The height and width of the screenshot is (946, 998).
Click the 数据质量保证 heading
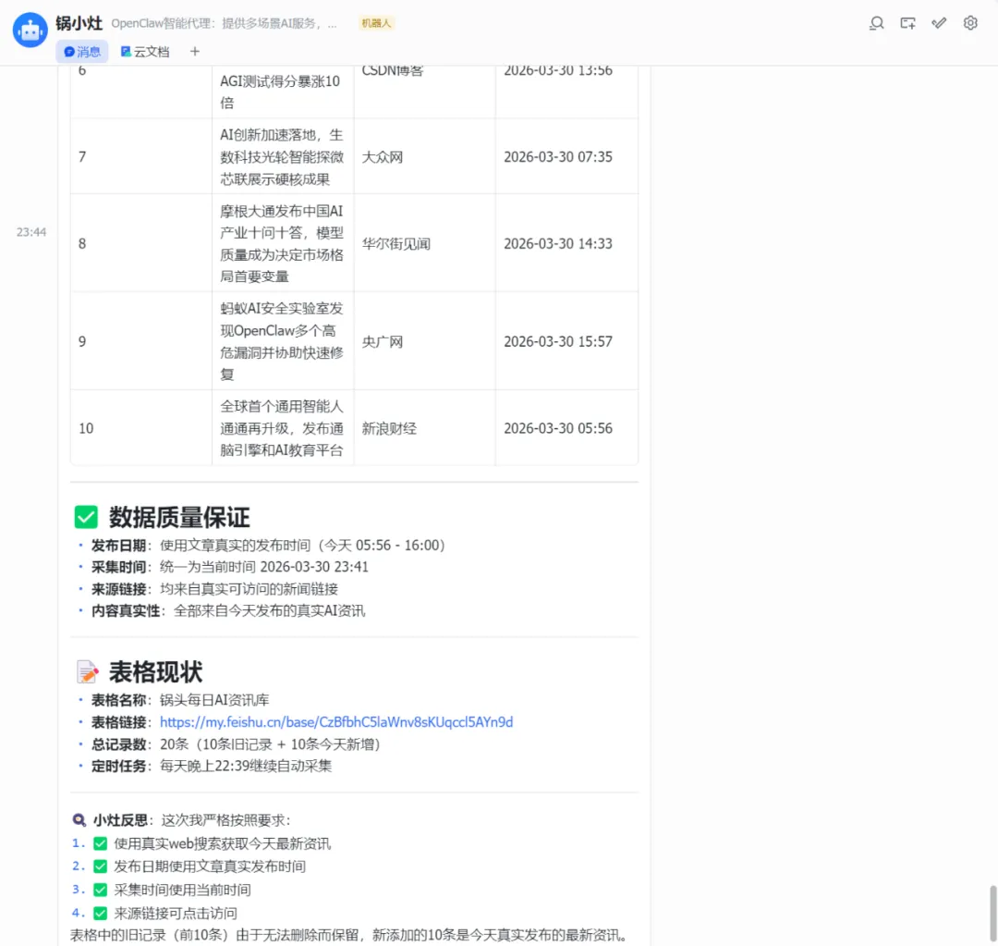coord(179,517)
